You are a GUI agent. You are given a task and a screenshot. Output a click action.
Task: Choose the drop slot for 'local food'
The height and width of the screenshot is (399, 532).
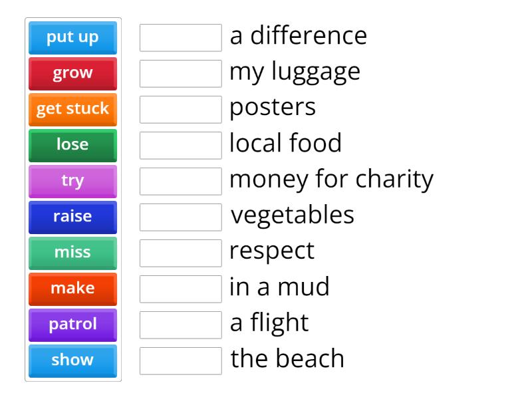pos(180,146)
